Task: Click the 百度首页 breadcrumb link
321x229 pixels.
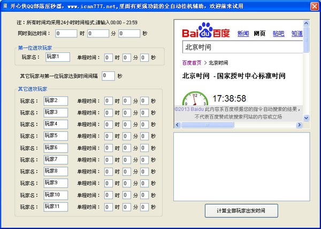Action: (x=192, y=62)
